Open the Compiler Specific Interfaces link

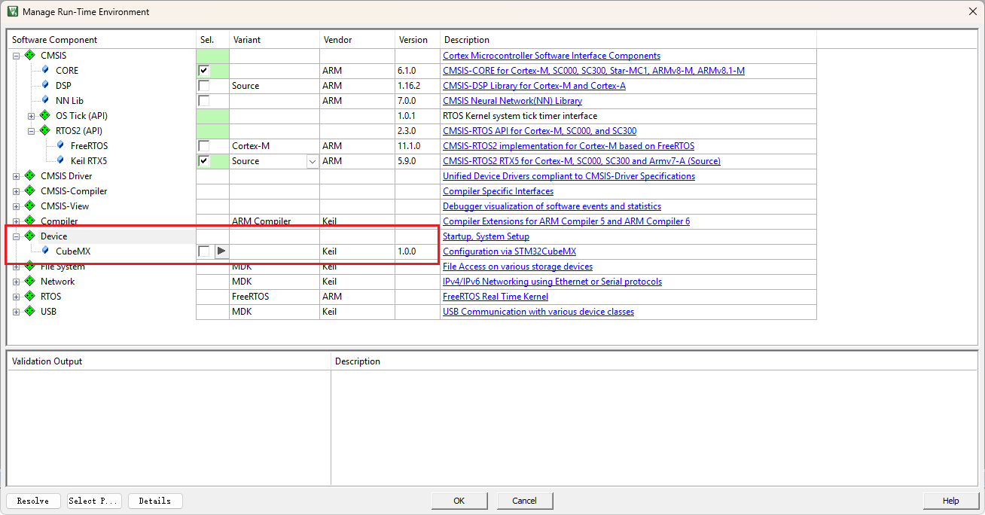tap(498, 191)
